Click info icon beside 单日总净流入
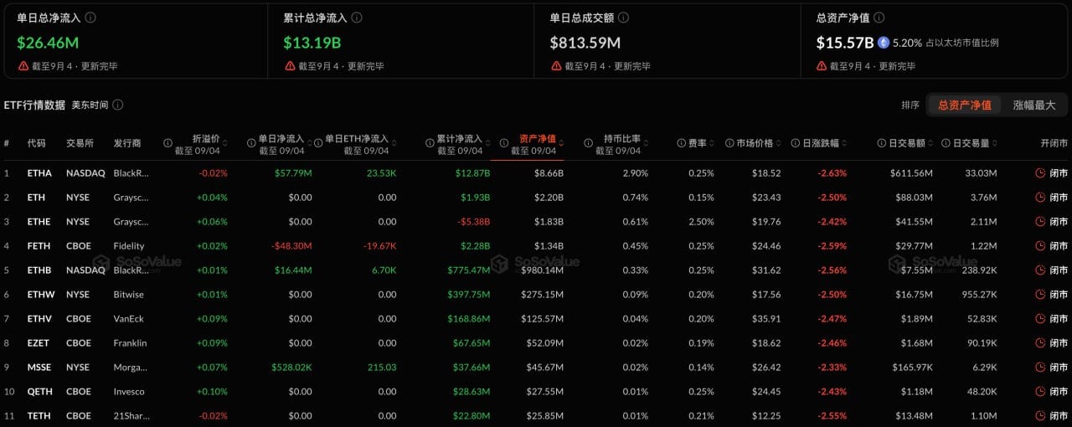Viewport: 1072px width, 427px height. (90, 18)
